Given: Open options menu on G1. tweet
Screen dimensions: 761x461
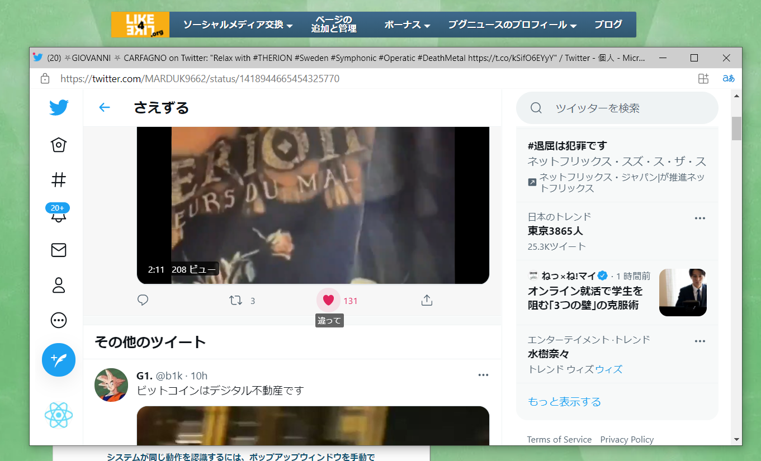Looking at the screenshot, I should point(484,375).
